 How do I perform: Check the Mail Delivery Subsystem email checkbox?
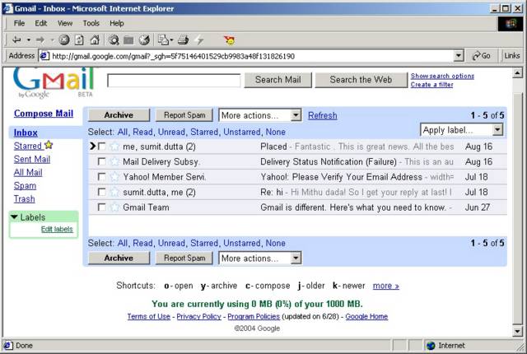(101, 161)
